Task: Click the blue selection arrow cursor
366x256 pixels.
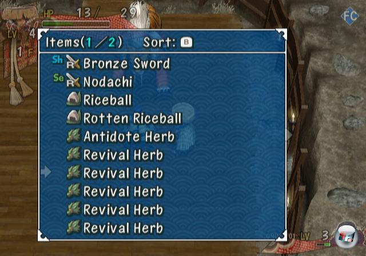Action: click(46, 172)
